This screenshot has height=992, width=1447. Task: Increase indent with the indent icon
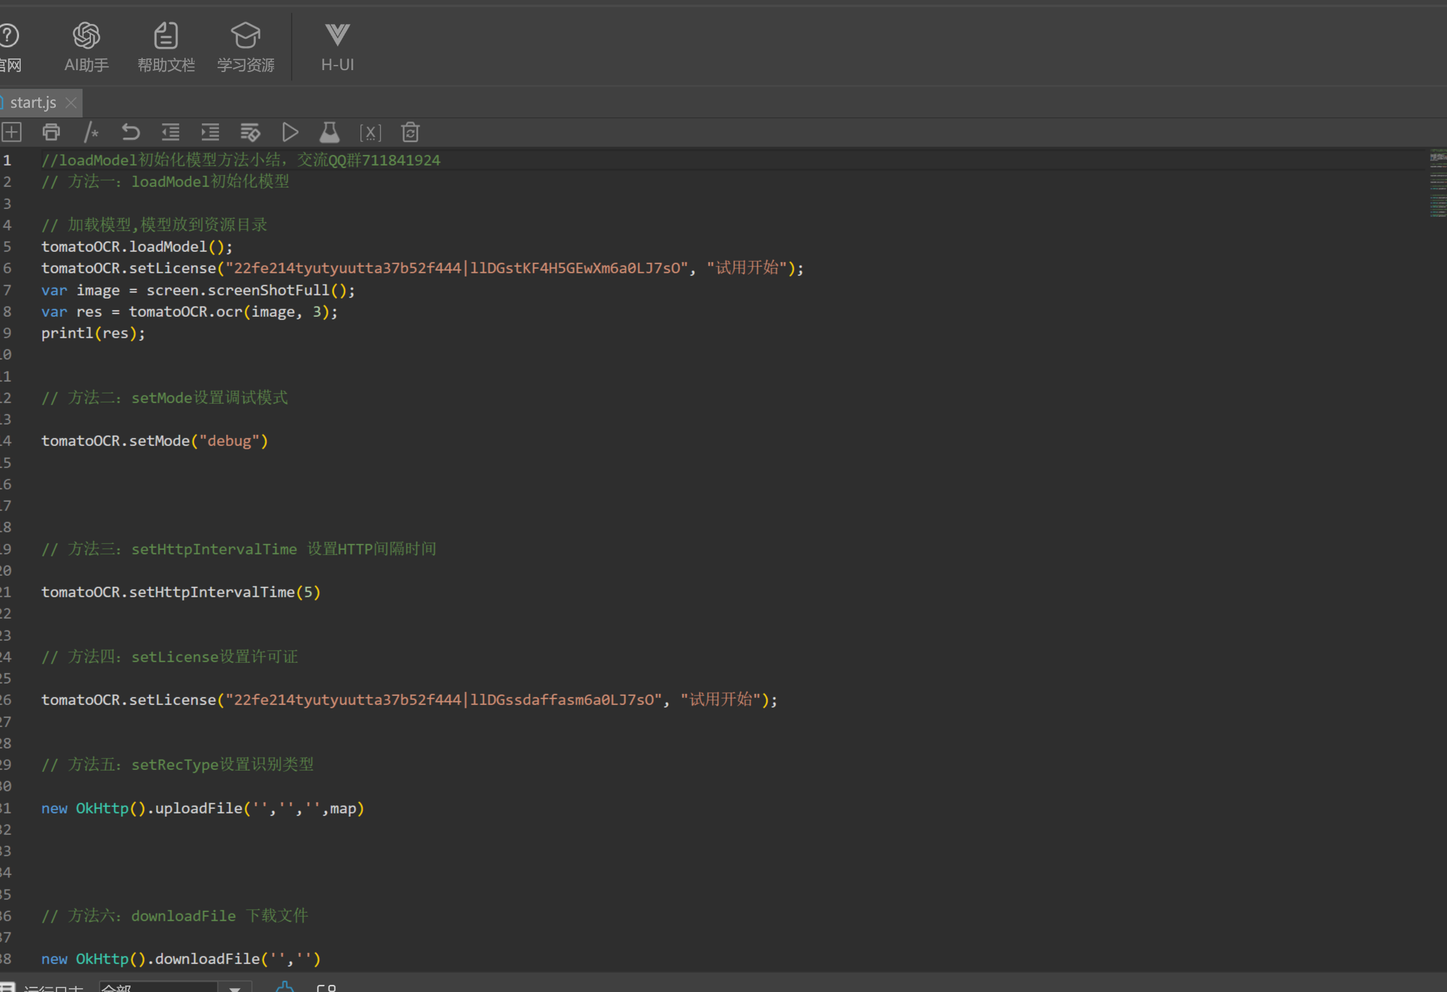[x=210, y=132]
